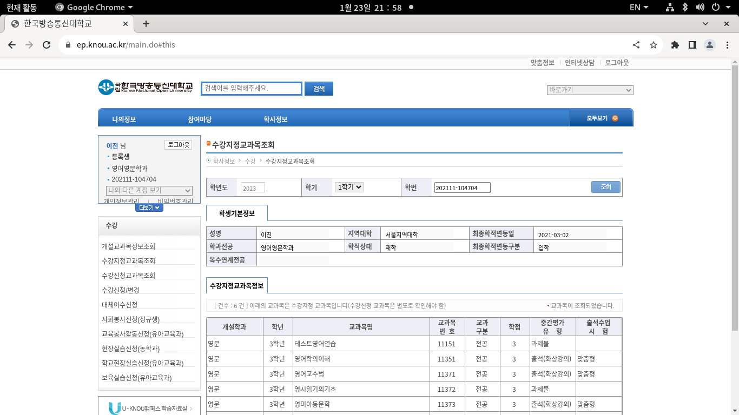Open 수강신청/변경 in the sidebar
This screenshot has height=415, width=739.
120,290
